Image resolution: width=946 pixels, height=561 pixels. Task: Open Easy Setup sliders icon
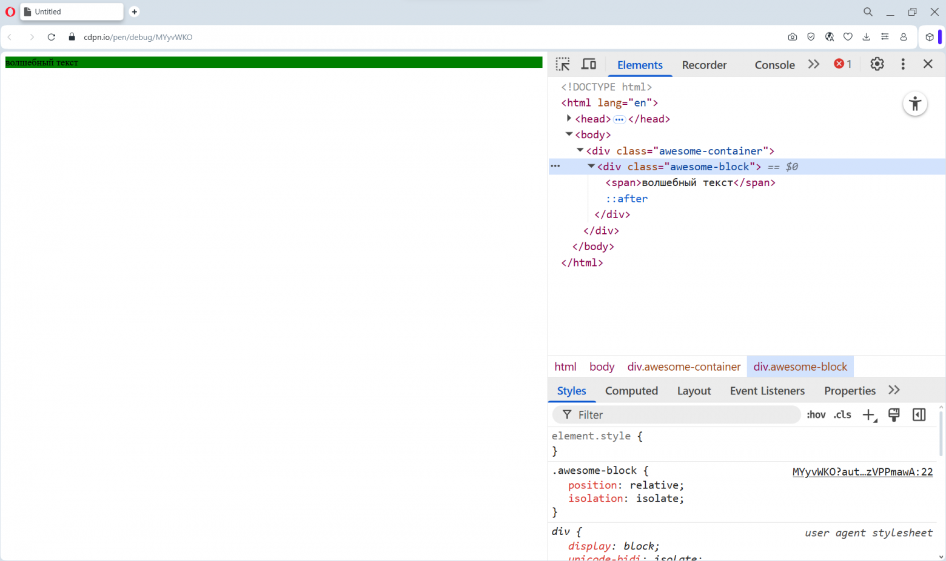pyautogui.click(x=885, y=37)
